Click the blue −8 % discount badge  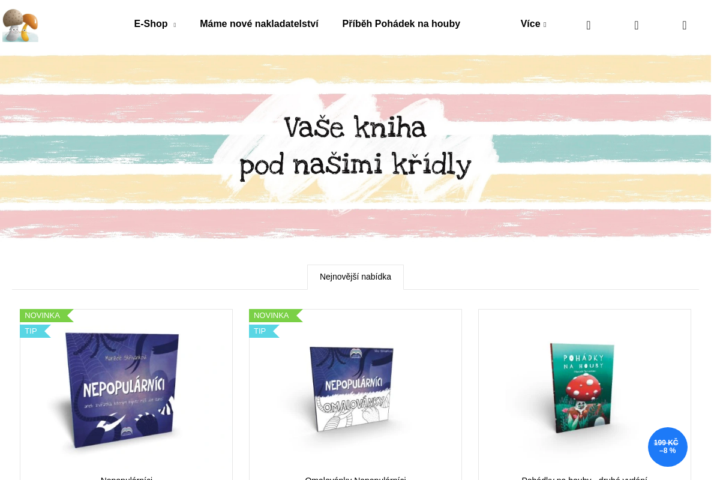667,447
